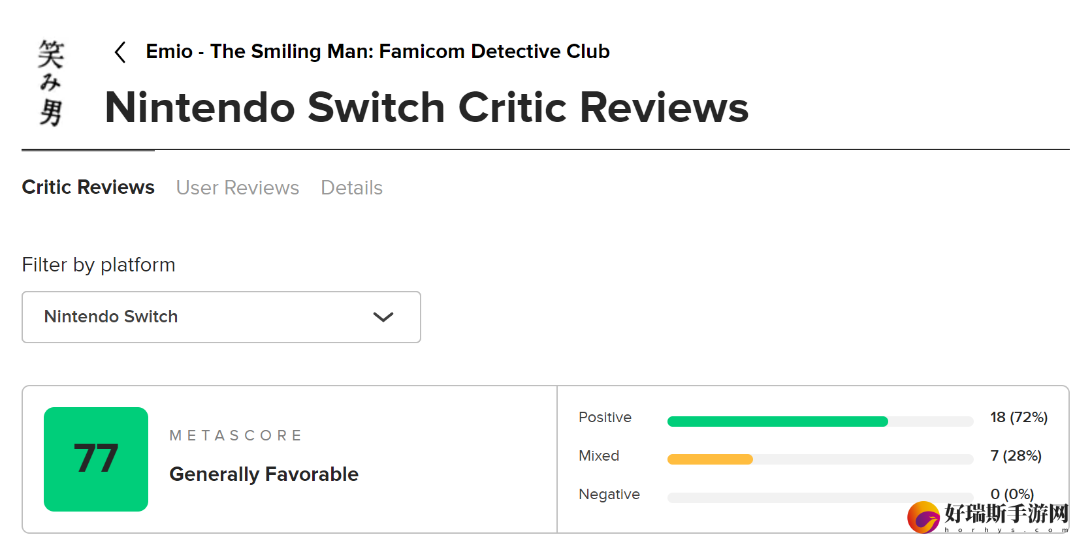Click the 18 (72%) positive count
The image size is (1075, 537).
pyautogui.click(x=1019, y=418)
